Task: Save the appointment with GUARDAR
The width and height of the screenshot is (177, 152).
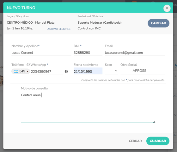Action: click(x=158, y=141)
